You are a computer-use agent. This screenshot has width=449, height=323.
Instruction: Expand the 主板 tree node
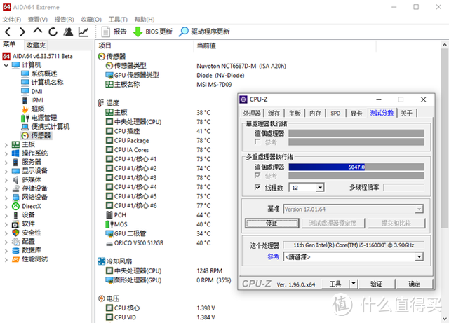pyautogui.click(x=6, y=145)
